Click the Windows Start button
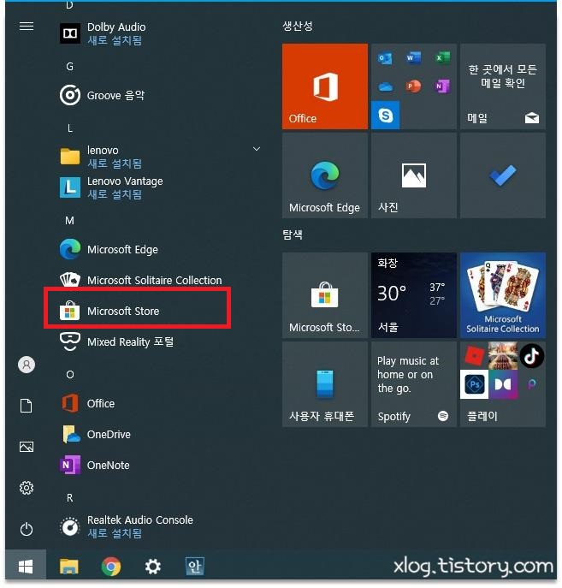Screen dimensions: 562x588 pyautogui.click(x=26, y=567)
